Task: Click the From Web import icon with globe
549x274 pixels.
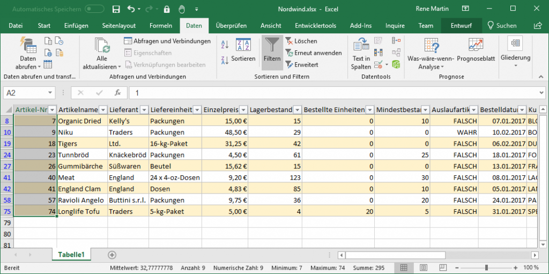Action: point(48,53)
